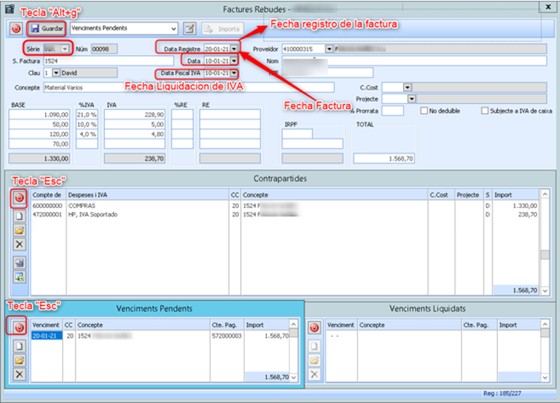Click delete X icon in Contrapartides panel
Viewport: 560px width, 403px height.
[20, 244]
